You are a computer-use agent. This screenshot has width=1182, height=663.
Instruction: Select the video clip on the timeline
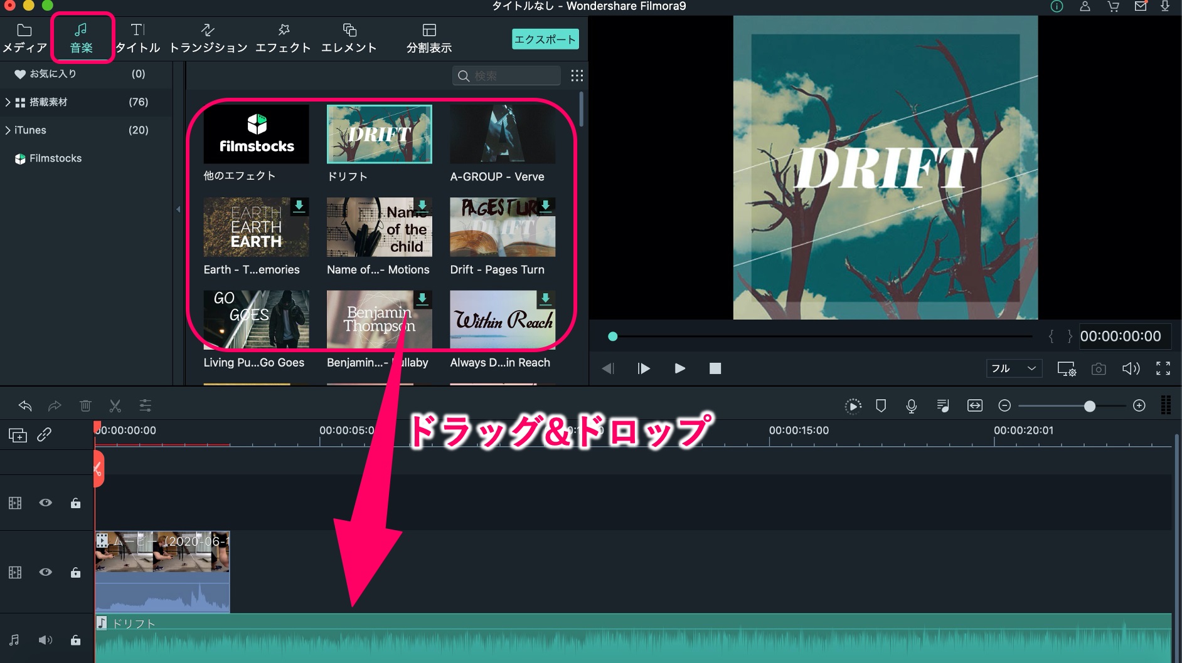click(162, 572)
